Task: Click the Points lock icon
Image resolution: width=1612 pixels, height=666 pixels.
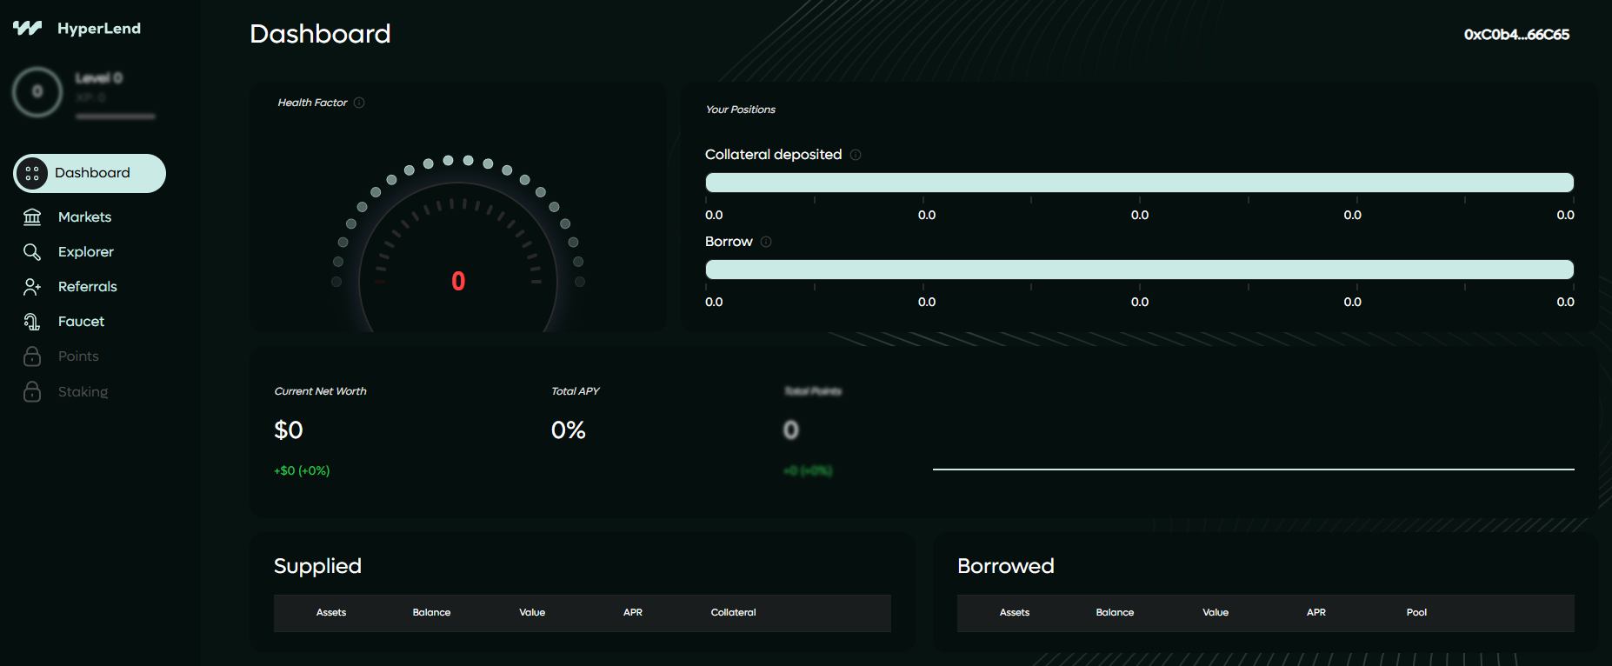Action: click(32, 356)
